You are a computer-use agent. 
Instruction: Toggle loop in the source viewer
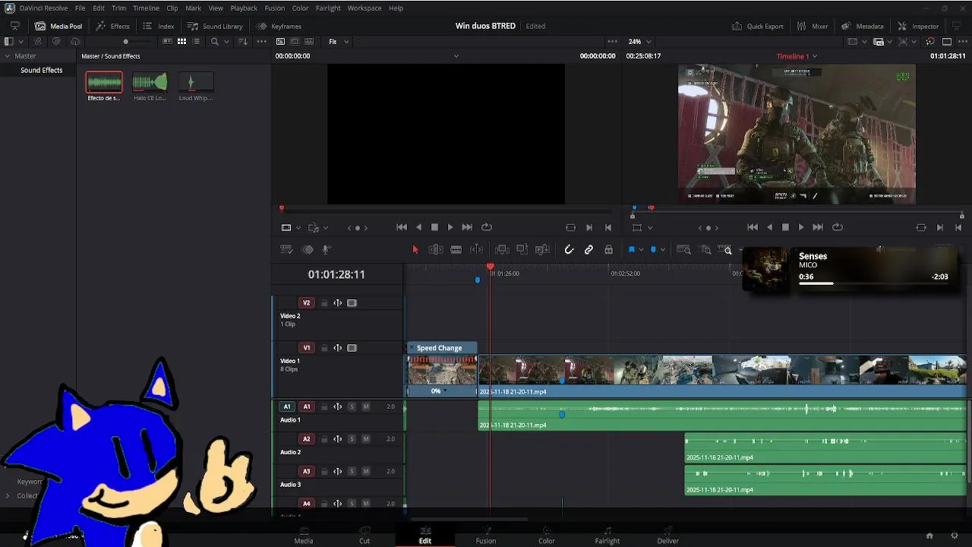[x=487, y=227]
